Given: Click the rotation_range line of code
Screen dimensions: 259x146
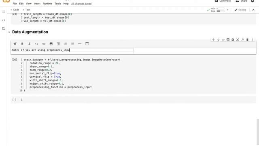Looking at the screenshot, I should (45, 63).
